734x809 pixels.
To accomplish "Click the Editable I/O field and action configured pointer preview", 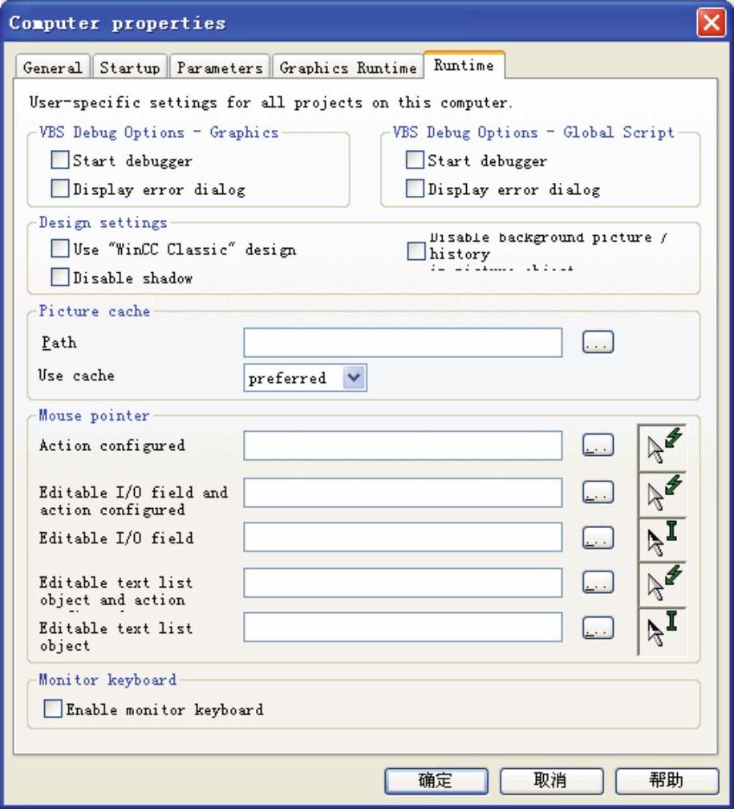I will tap(663, 494).
